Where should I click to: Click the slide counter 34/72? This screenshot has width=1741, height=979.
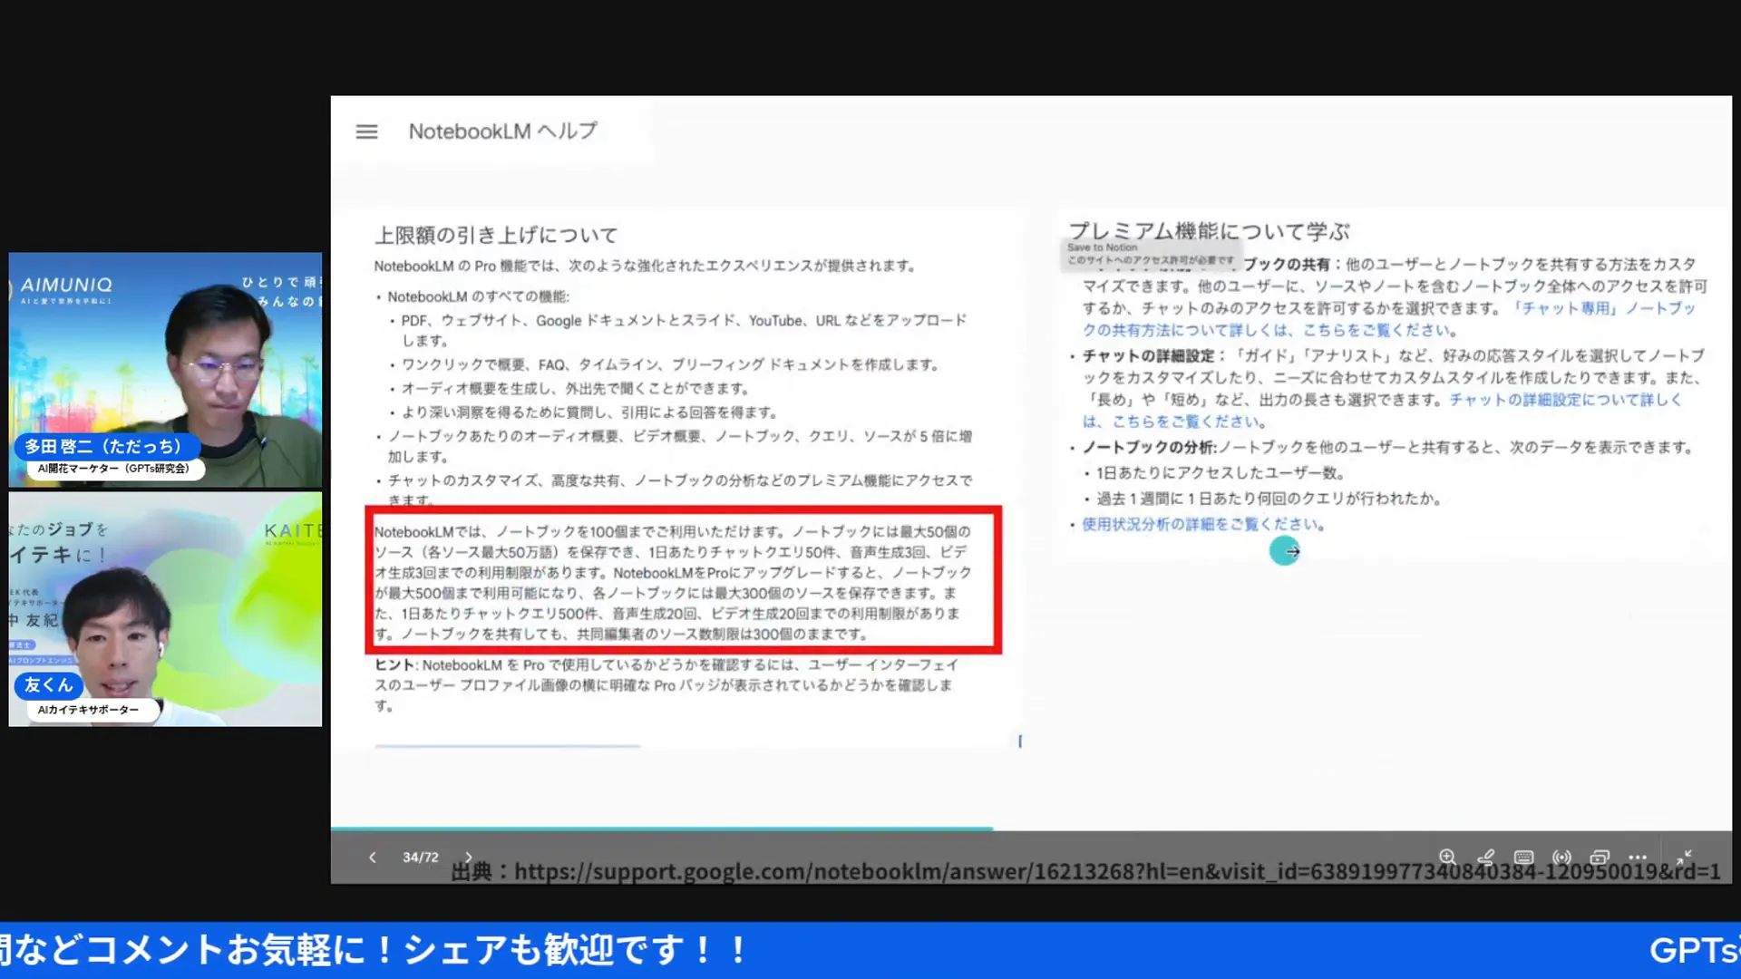pos(420,857)
